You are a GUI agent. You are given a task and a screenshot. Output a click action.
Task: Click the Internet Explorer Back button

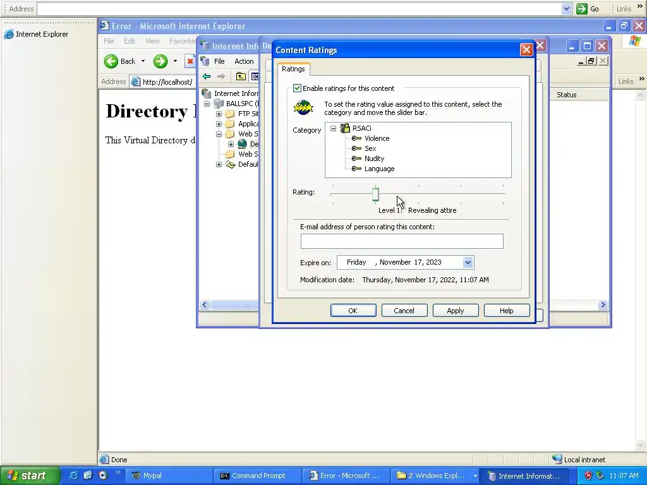120,61
